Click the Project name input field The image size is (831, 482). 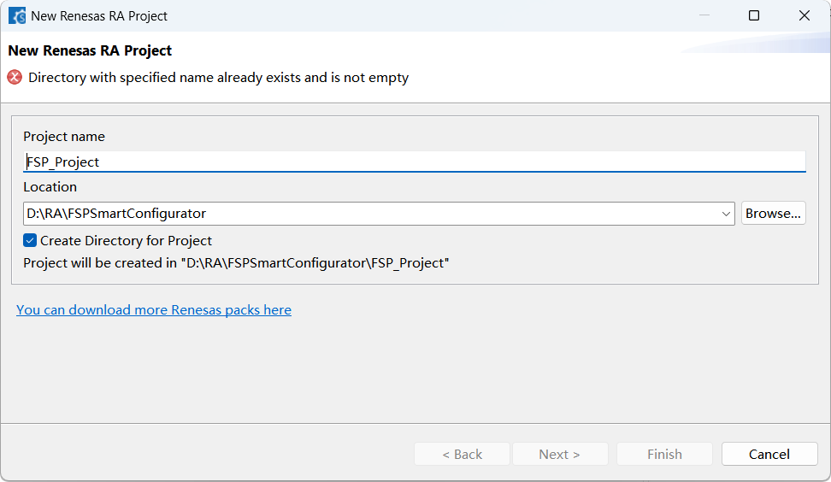click(x=414, y=162)
